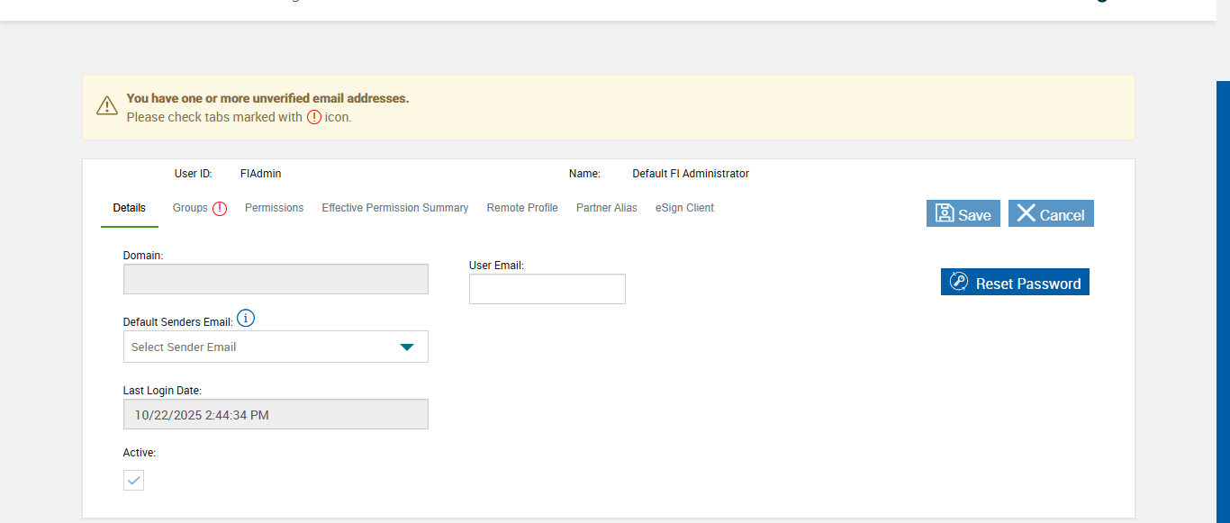This screenshot has width=1230, height=523.
Task: Click the key icon on Reset Password
Action: pyautogui.click(x=958, y=282)
